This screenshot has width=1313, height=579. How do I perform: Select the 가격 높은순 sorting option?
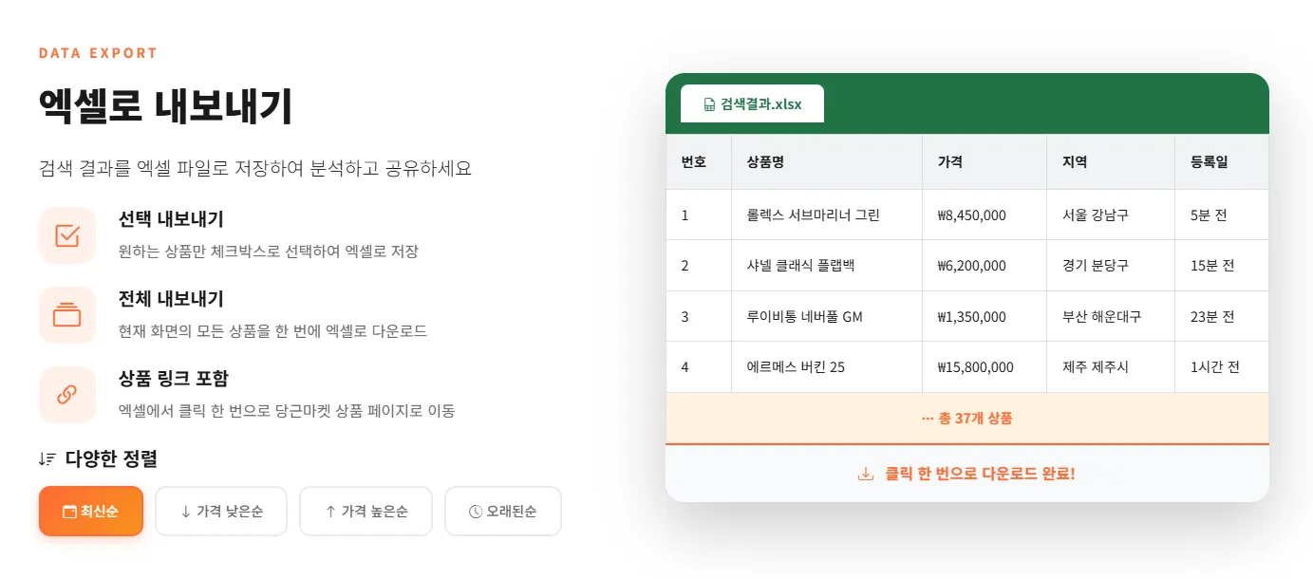click(366, 511)
